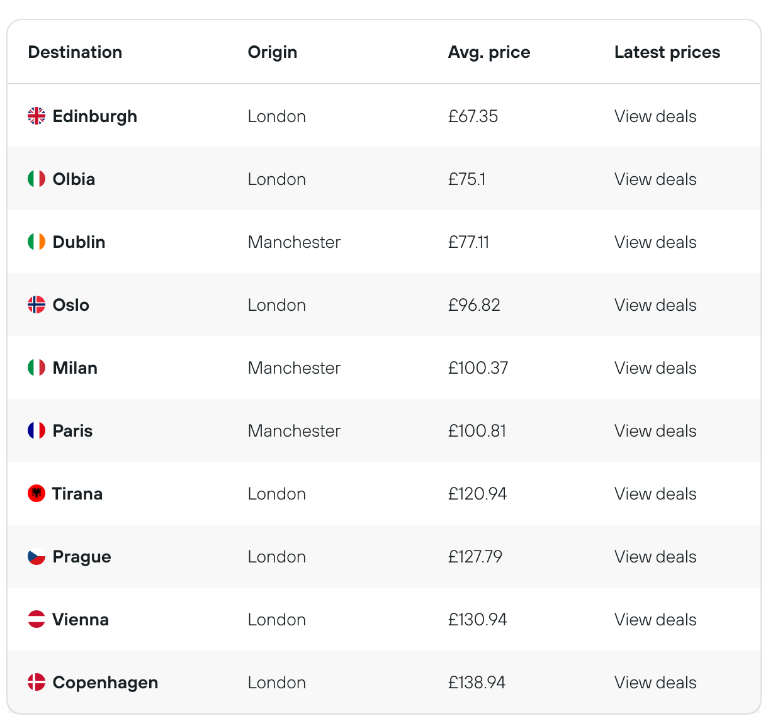Select the Milan destination name
The image size is (768, 721).
tap(75, 368)
